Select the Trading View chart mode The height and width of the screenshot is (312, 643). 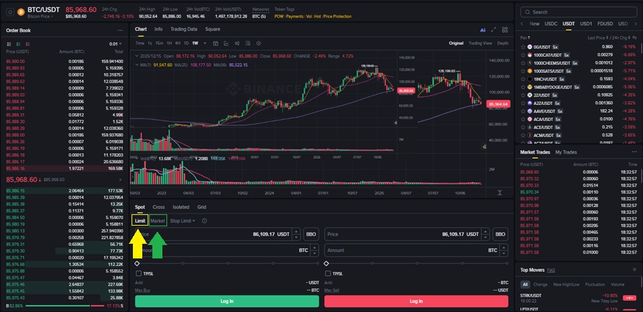[480, 44]
